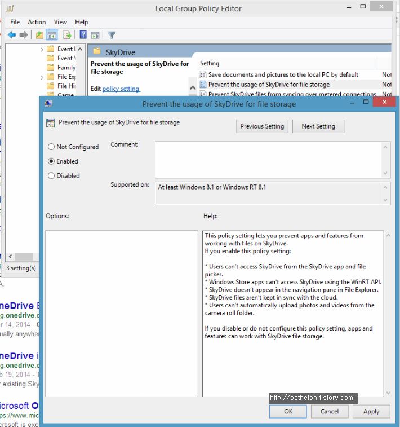The image size is (400, 427).
Task: Click horizontal scrollbar thumb in tree pane
Action: coord(24,257)
